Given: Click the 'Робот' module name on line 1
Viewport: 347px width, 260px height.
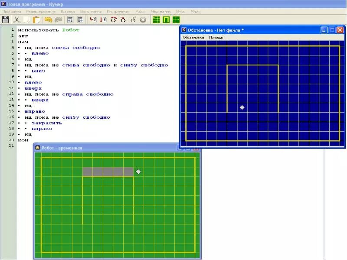Looking at the screenshot, I should click(x=71, y=30).
